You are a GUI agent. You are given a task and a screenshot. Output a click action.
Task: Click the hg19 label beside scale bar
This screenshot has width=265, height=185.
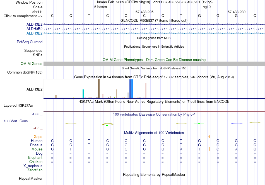[207, 7]
